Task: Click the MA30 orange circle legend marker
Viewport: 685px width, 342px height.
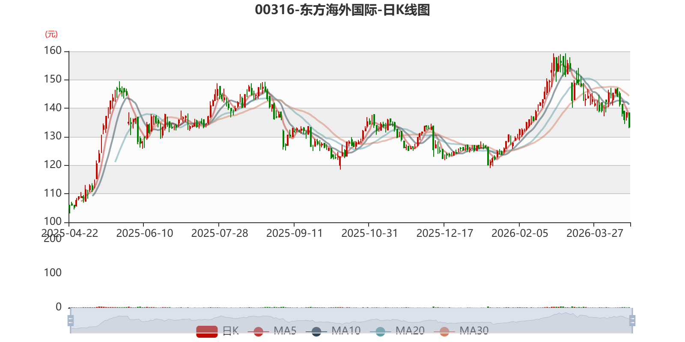Action: [444, 331]
